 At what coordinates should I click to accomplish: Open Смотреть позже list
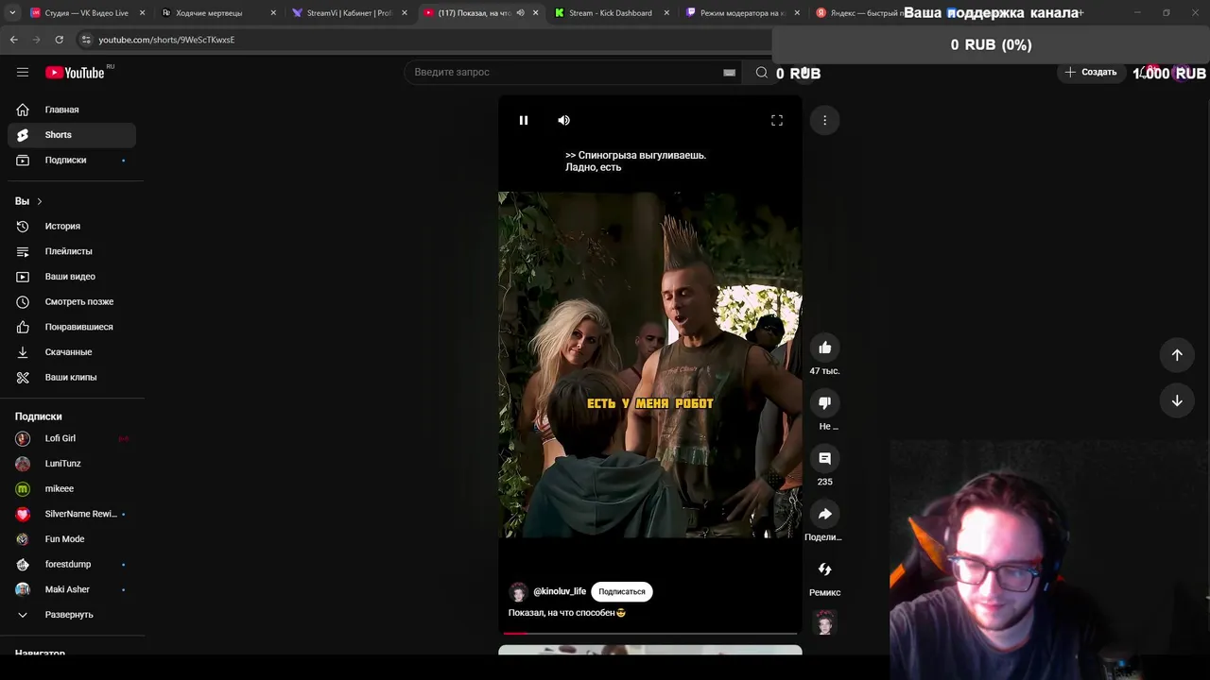tap(72, 301)
